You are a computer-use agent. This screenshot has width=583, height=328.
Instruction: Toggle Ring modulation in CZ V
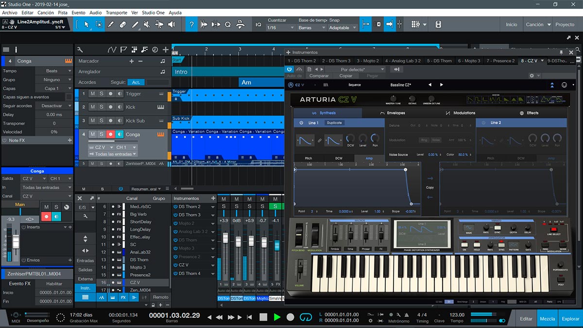[424, 140]
